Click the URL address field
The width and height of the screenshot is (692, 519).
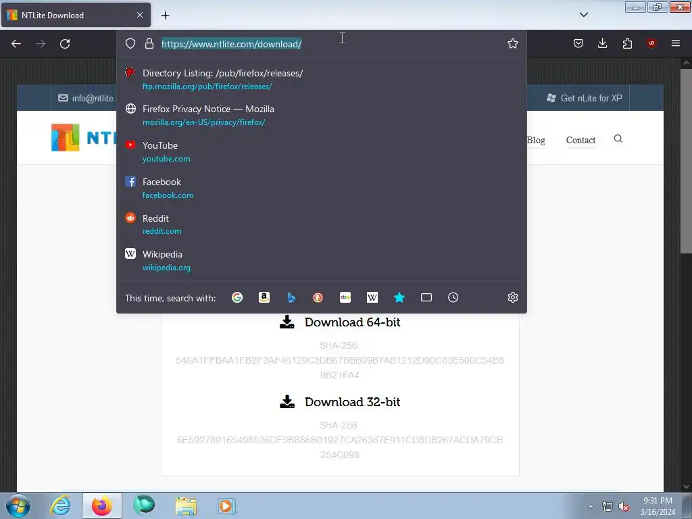[331, 44]
